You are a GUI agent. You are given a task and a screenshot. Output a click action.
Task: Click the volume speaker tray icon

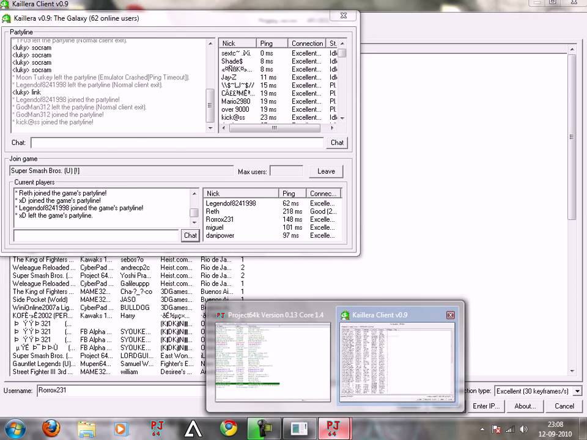(523, 430)
